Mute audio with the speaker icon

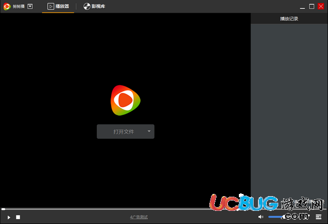pos(261,217)
